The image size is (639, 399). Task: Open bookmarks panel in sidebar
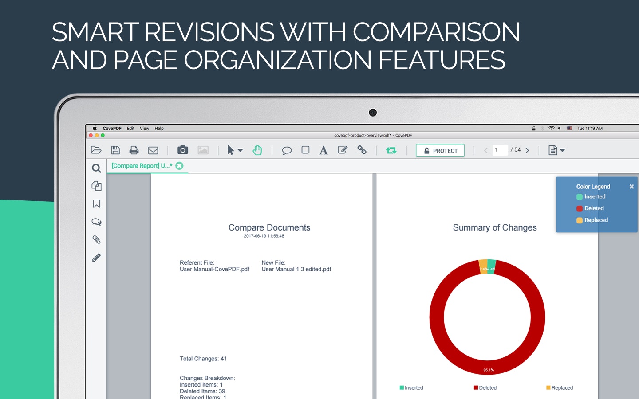[96, 204]
